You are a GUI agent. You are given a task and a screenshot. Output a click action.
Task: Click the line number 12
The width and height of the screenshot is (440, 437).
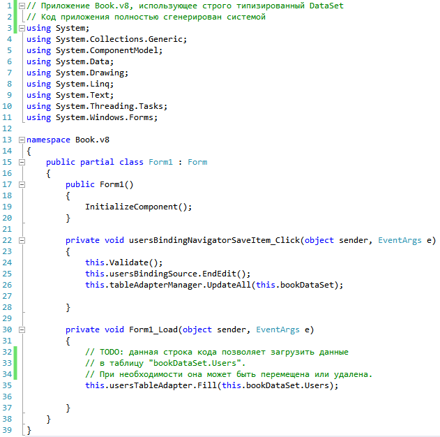[7, 128]
